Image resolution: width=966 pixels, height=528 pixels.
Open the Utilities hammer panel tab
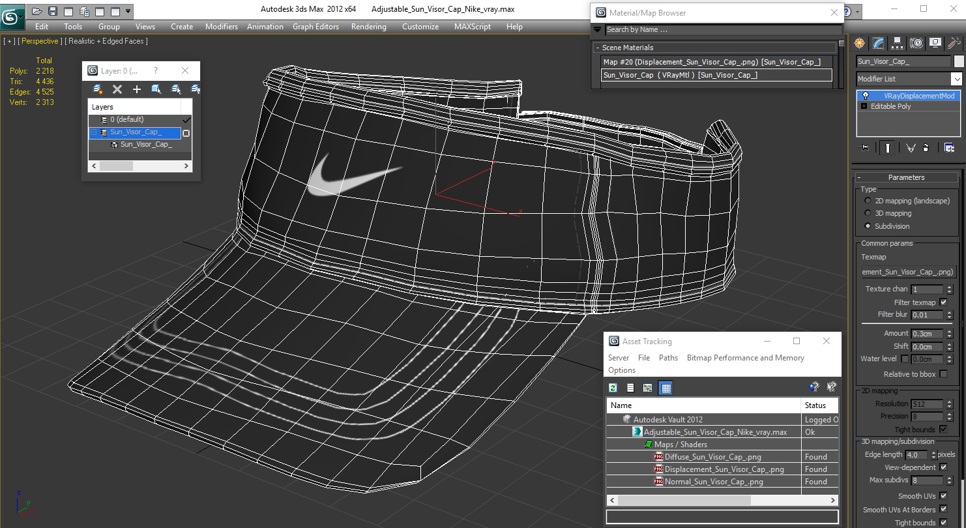pos(953,43)
